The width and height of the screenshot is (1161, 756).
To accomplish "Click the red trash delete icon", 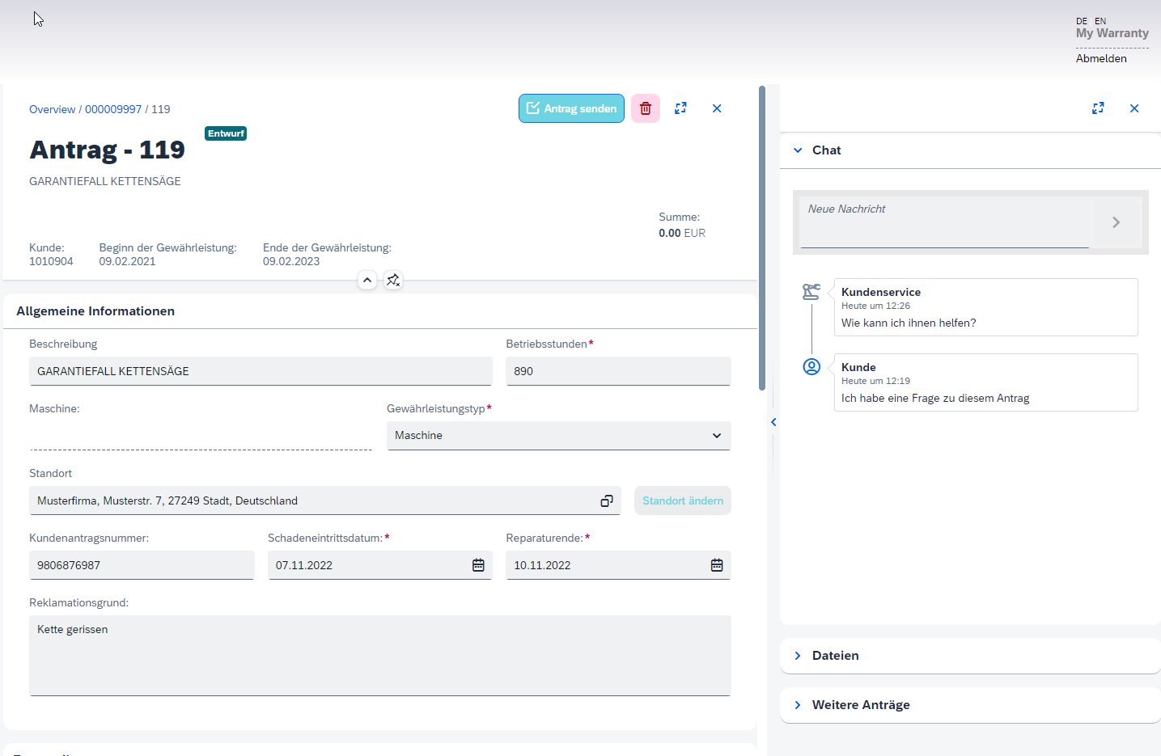I will click(645, 108).
